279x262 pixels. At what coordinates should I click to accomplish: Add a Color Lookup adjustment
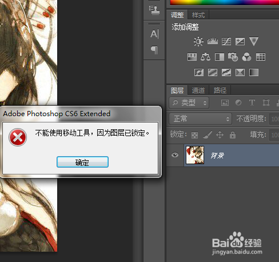coord(261,57)
